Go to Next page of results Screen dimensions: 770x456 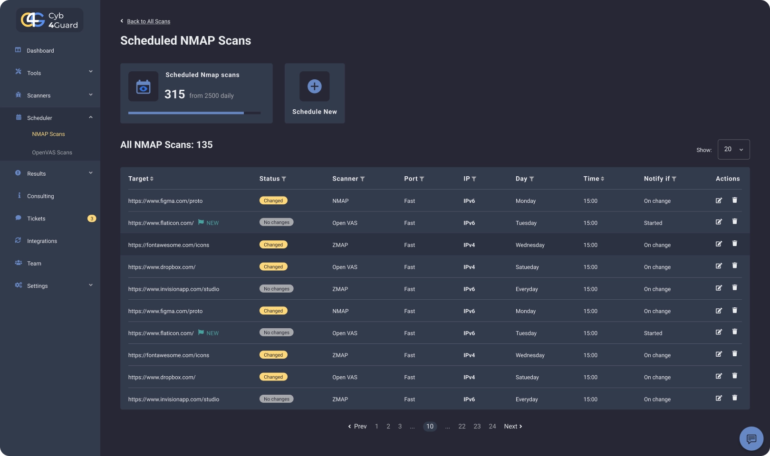[513, 427]
